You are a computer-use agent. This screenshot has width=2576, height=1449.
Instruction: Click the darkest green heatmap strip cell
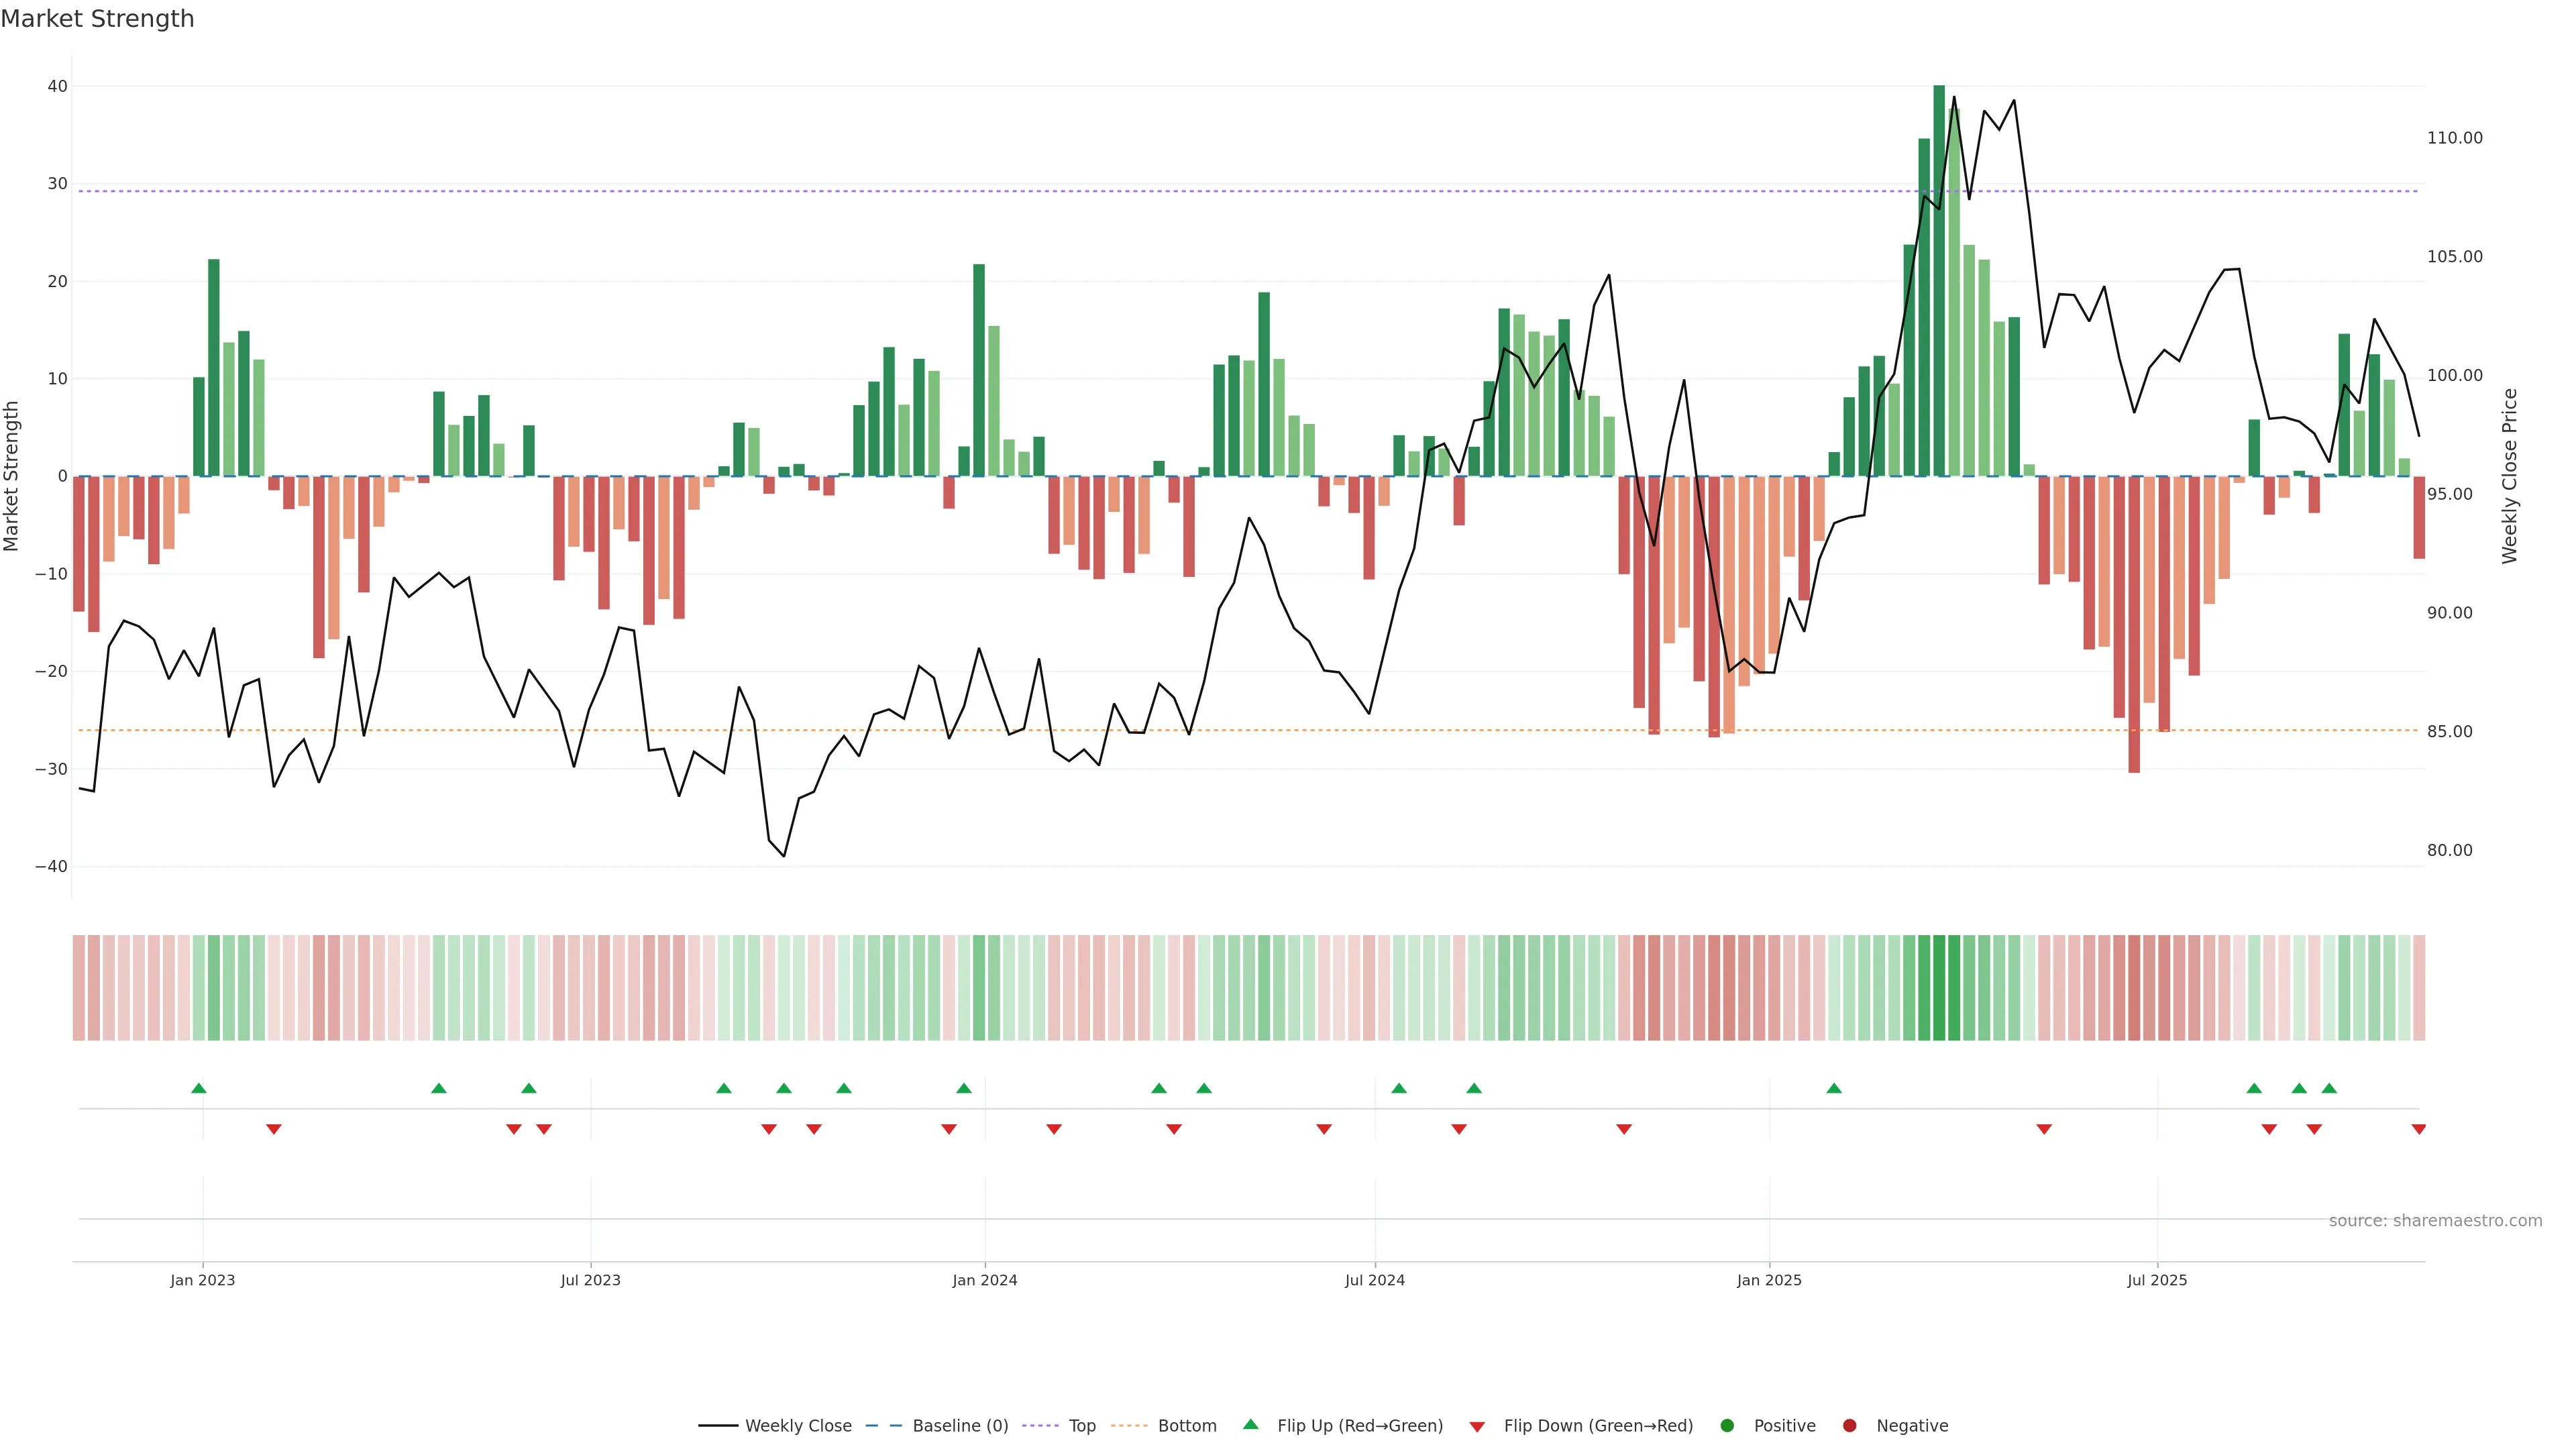pos(1939,987)
